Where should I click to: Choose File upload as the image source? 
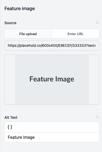pos(28,34)
